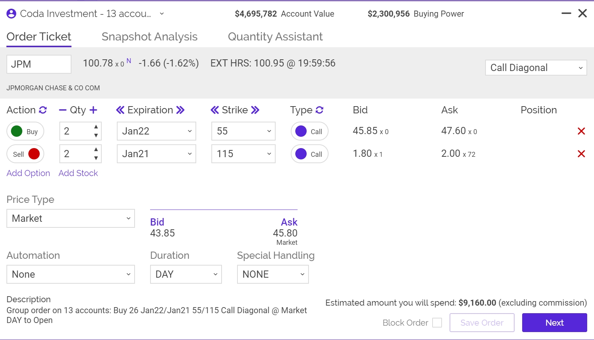Open the Call Diagonal strategy dropdown
Viewport: 594px width, 340px height.
pyautogui.click(x=536, y=68)
